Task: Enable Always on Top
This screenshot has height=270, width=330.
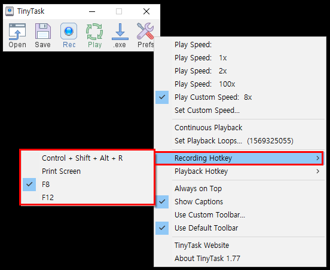Action: (x=240, y=189)
